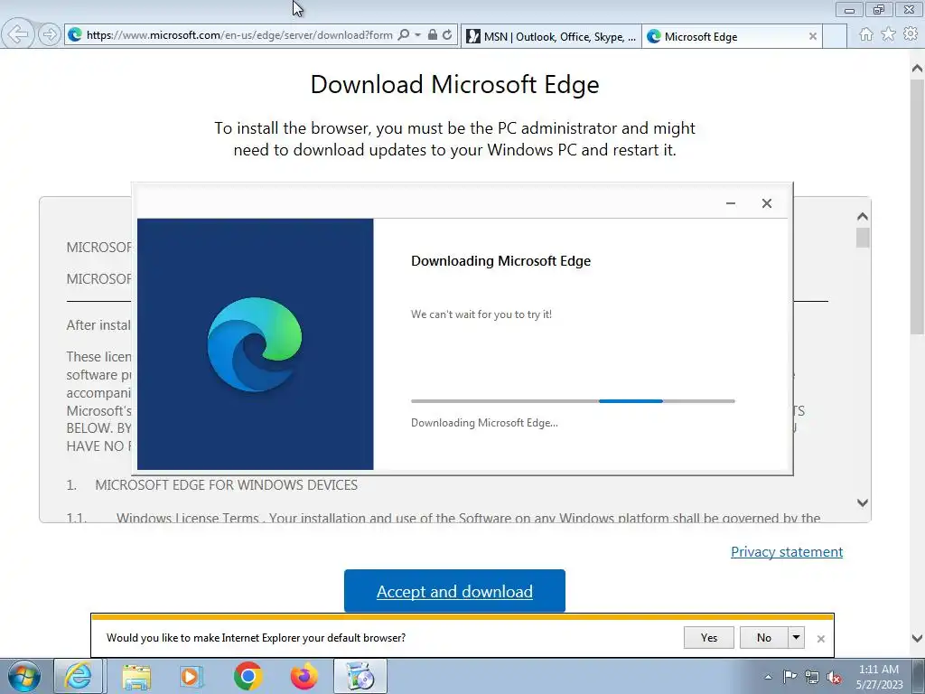Image resolution: width=925 pixels, height=694 pixels.
Task: Click the IE forward navigation arrow
Action: (x=50, y=34)
